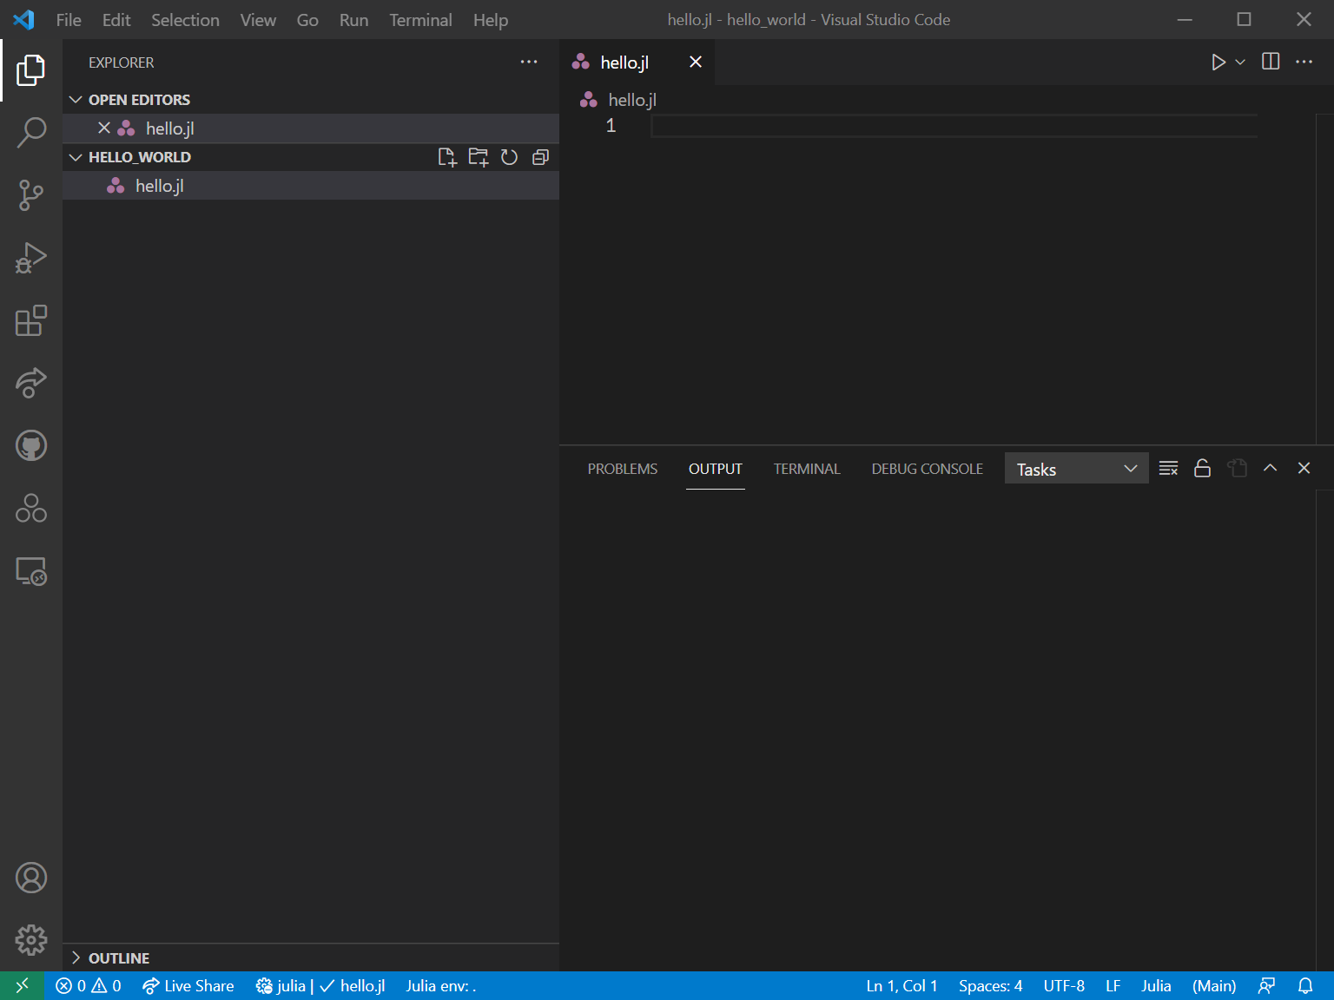Select hello.jl in the Explorer tree

[x=159, y=185]
